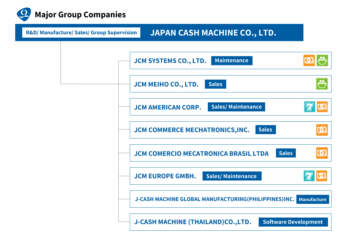Click the Sales tag next to JCM Meiho
Image resolution: width=342 pixels, height=240 pixels.
click(215, 84)
